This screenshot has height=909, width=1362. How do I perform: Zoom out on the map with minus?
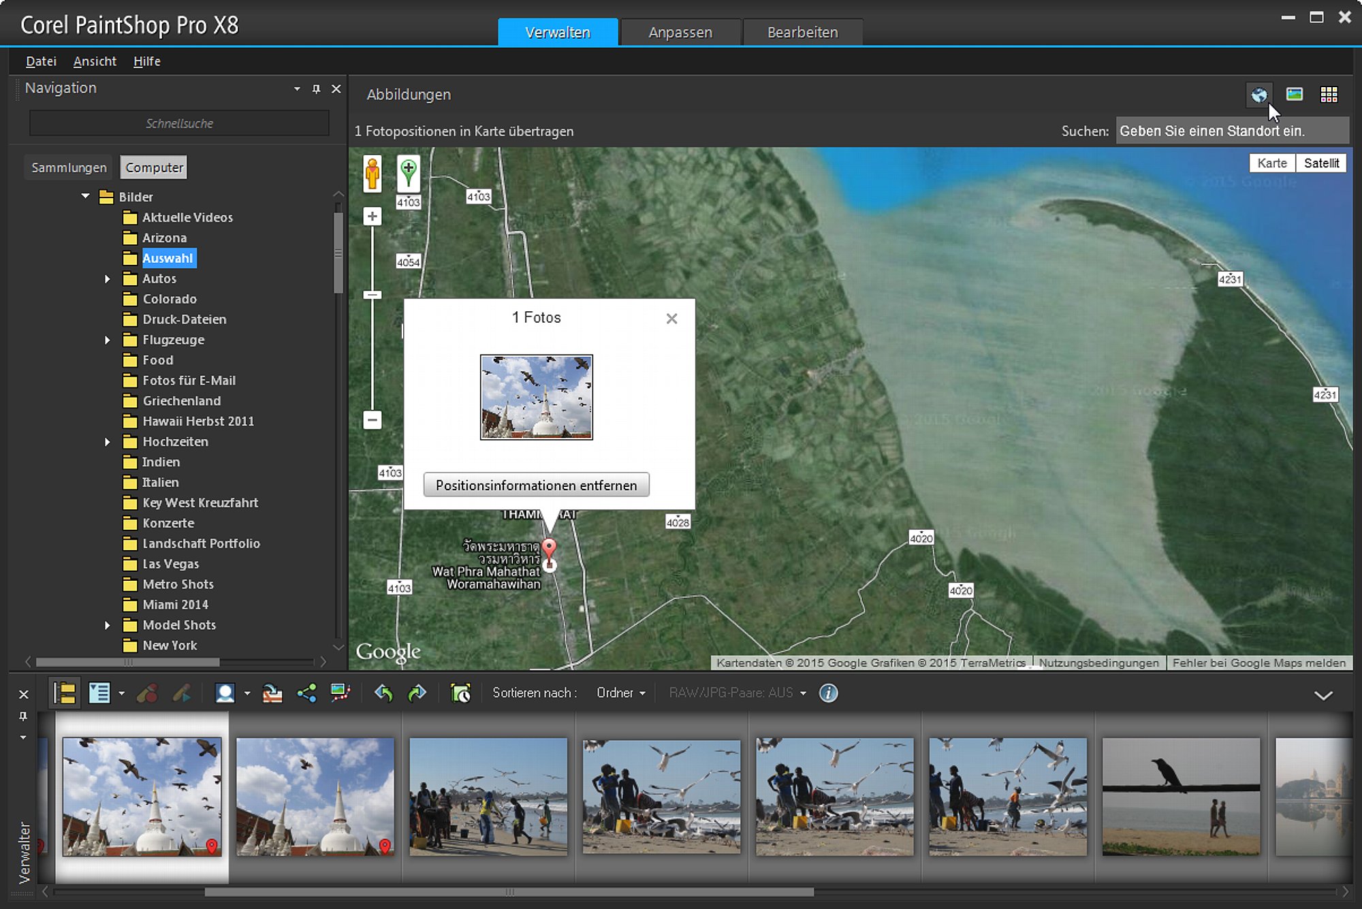[x=372, y=419]
